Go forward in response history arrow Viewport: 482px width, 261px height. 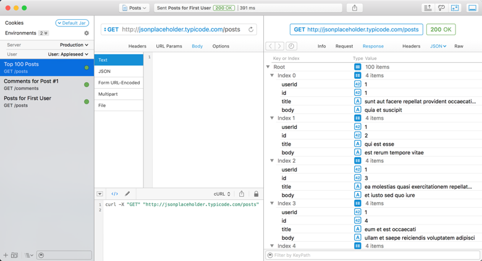point(279,46)
